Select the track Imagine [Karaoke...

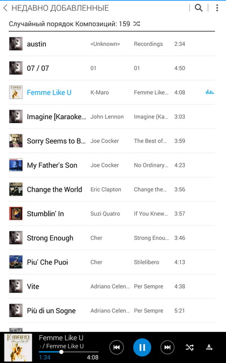[x=112, y=117]
